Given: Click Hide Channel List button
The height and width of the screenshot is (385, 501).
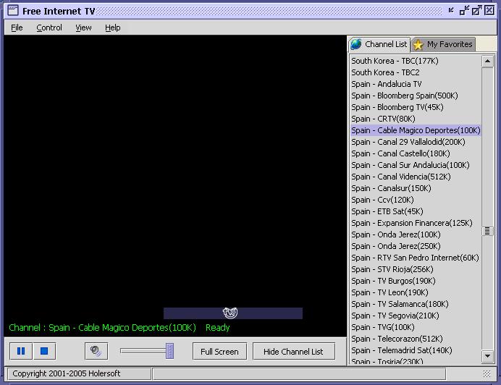Looking at the screenshot, I should tap(293, 352).
